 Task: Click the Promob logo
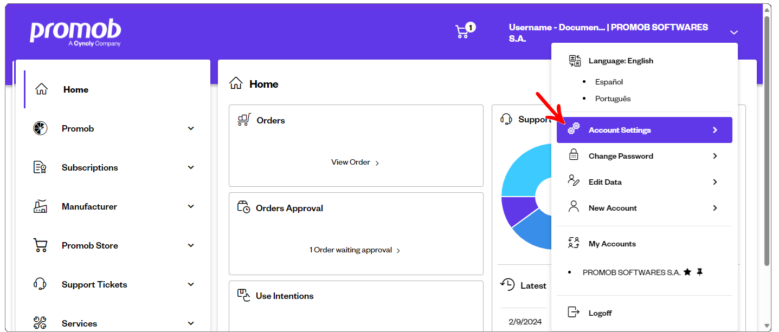coord(75,33)
